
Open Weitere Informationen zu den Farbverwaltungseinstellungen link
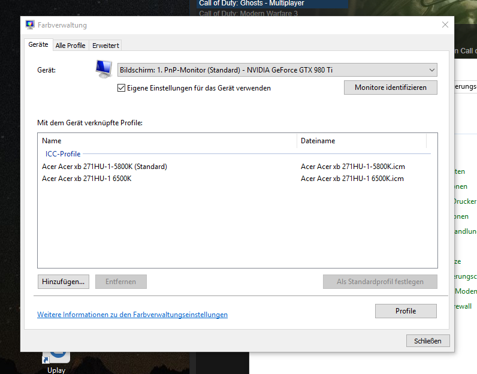pos(132,314)
